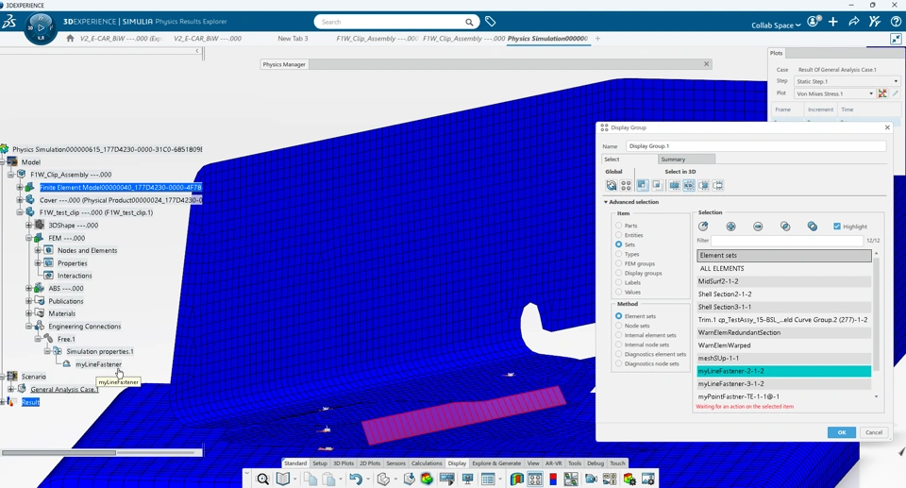Switch to the Summary tab
This screenshot has height=488, width=906.
tap(686, 159)
